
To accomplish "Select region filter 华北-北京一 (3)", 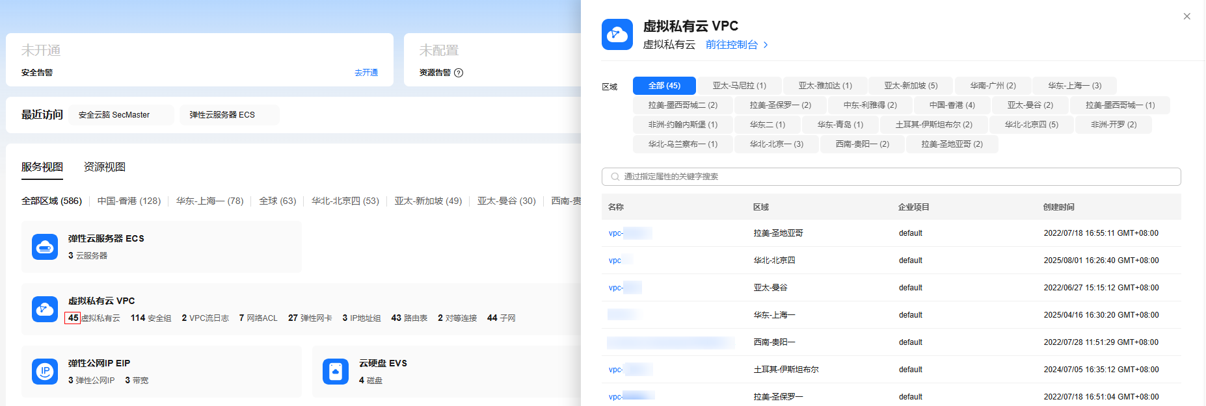I will tap(777, 144).
